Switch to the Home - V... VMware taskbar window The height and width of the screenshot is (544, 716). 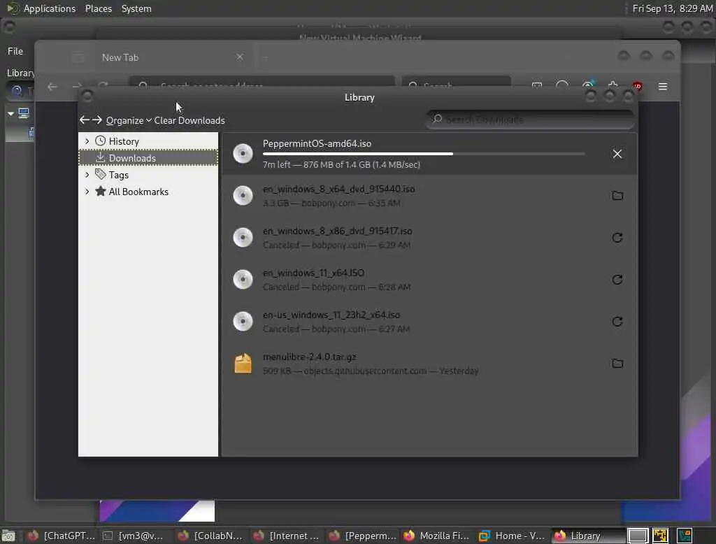[512, 536]
